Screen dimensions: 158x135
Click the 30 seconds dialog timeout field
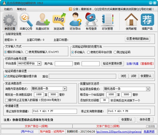coord(105,100)
